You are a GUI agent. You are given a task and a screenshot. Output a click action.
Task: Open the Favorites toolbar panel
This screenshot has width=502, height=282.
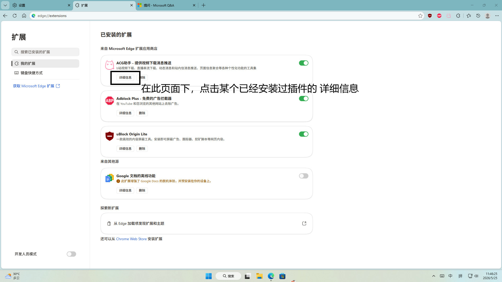point(469,16)
